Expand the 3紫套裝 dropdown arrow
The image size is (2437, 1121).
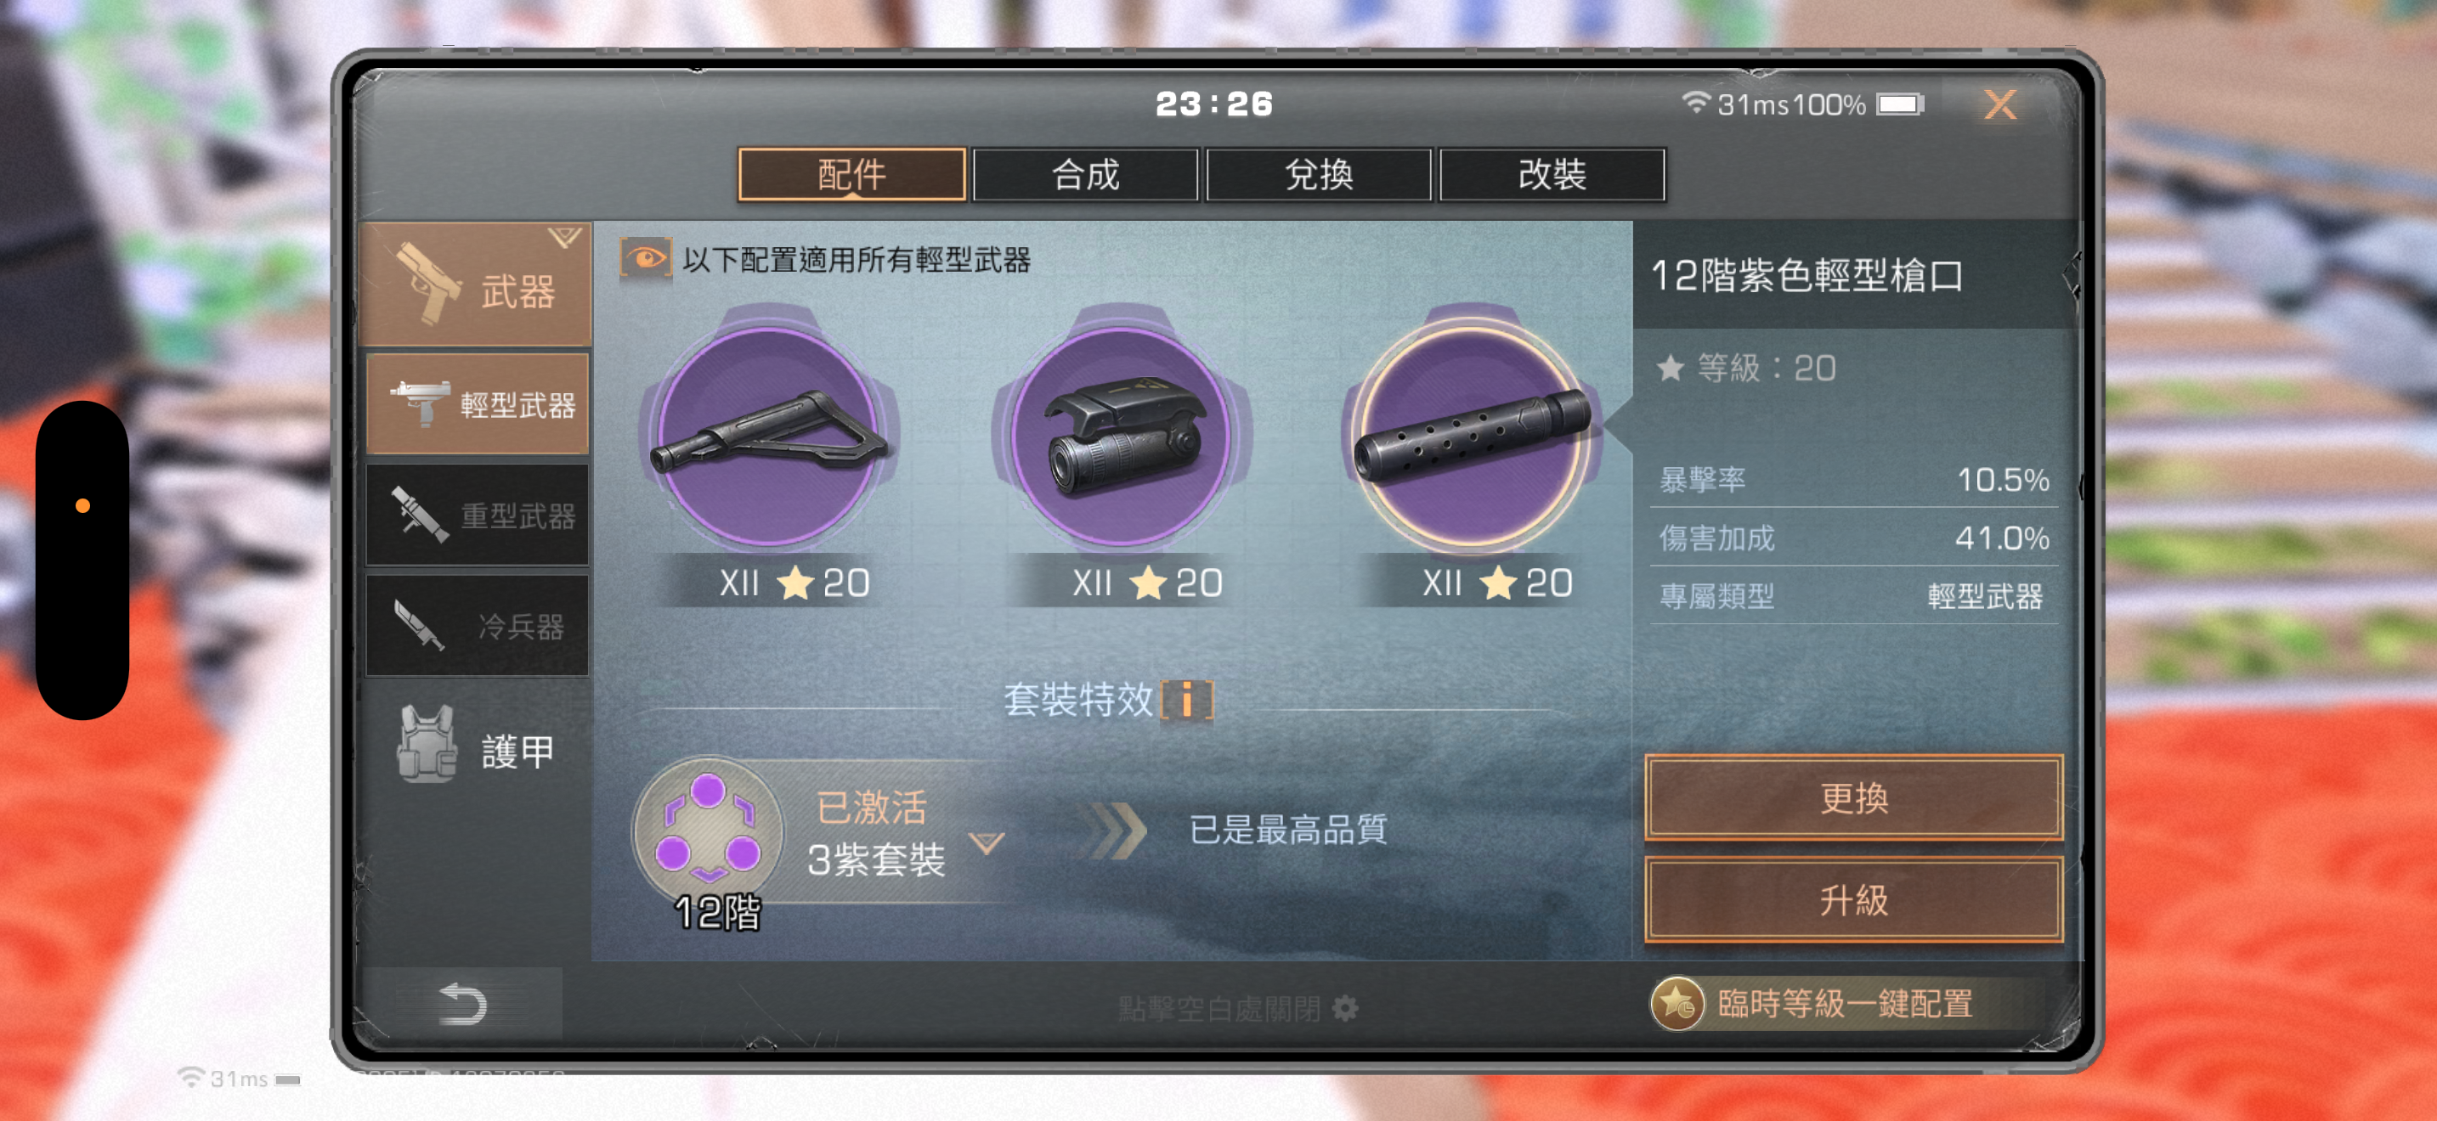pyautogui.click(x=987, y=843)
